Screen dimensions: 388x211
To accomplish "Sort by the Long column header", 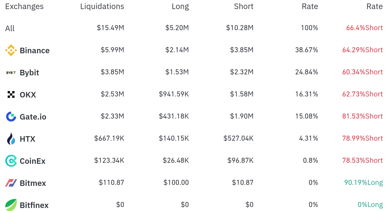I will pos(180,7).
